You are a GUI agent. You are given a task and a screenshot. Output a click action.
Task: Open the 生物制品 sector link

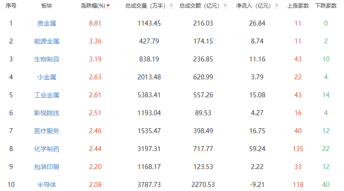(47, 59)
